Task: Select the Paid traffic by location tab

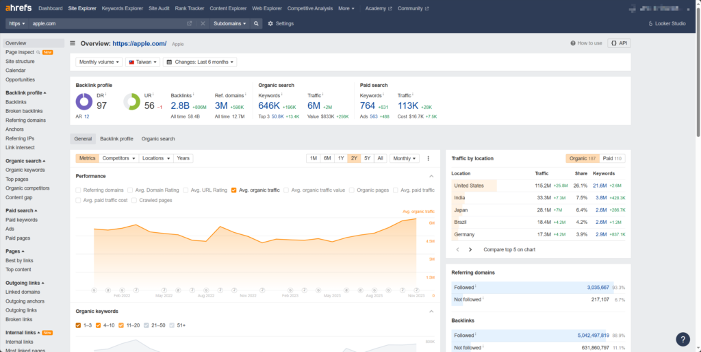Action: point(612,158)
